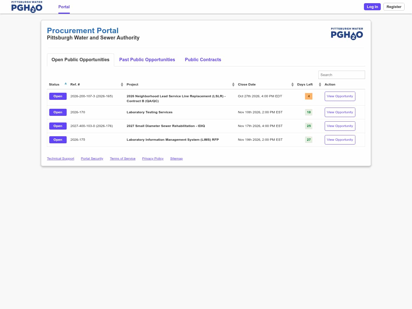Viewport: 412px width, 309px height.
Task: Select Laboratory Information Management System (LIMS) RFP text
Action: (173, 140)
